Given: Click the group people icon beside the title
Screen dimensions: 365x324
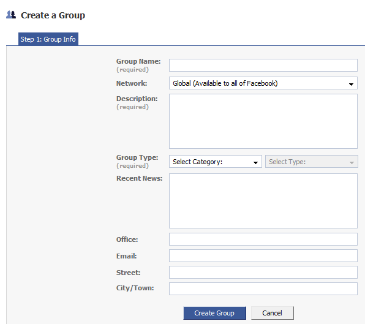Looking at the screenshot, I should (x=10, y=15).
